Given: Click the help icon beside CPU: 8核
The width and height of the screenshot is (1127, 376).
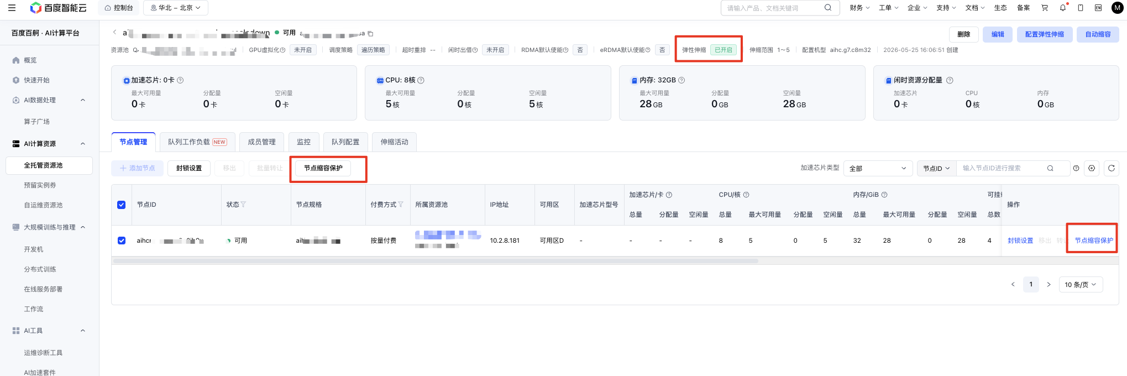Looking at the screenshot, I should click(421, 80).
